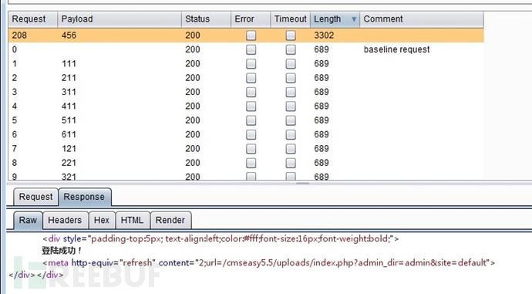Sort results by the Length column arrow
The width and height of the screenshot is (532, 294).
pyautogui.click(x=354, y=19)
